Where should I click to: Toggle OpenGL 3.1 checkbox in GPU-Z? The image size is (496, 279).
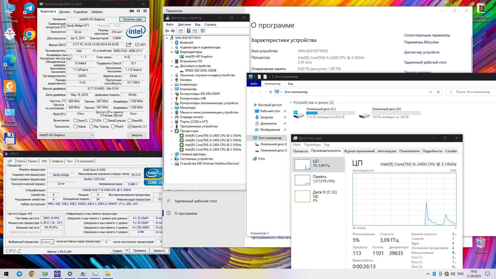click(x=130, y=127)
